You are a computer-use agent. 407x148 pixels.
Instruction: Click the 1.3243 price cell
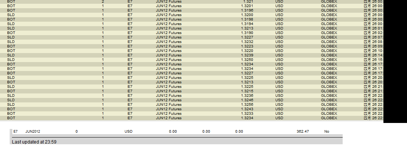tap(247, 109)
